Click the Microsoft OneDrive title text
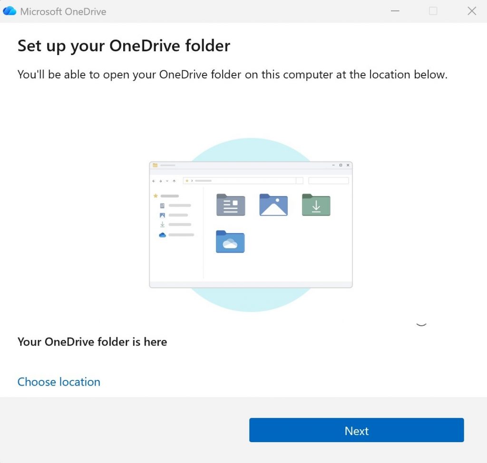This screenshot has height=463, width=487. tap(63, 11)
